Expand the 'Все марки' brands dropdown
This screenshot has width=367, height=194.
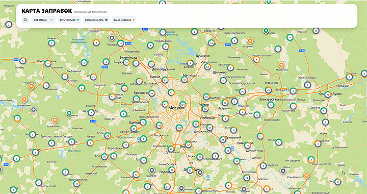click(43, 20)
